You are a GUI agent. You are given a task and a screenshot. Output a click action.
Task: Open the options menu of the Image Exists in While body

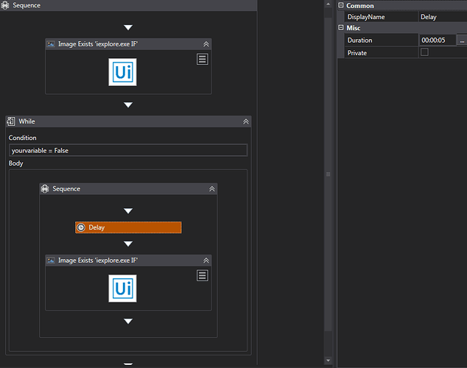click(203, 275)
